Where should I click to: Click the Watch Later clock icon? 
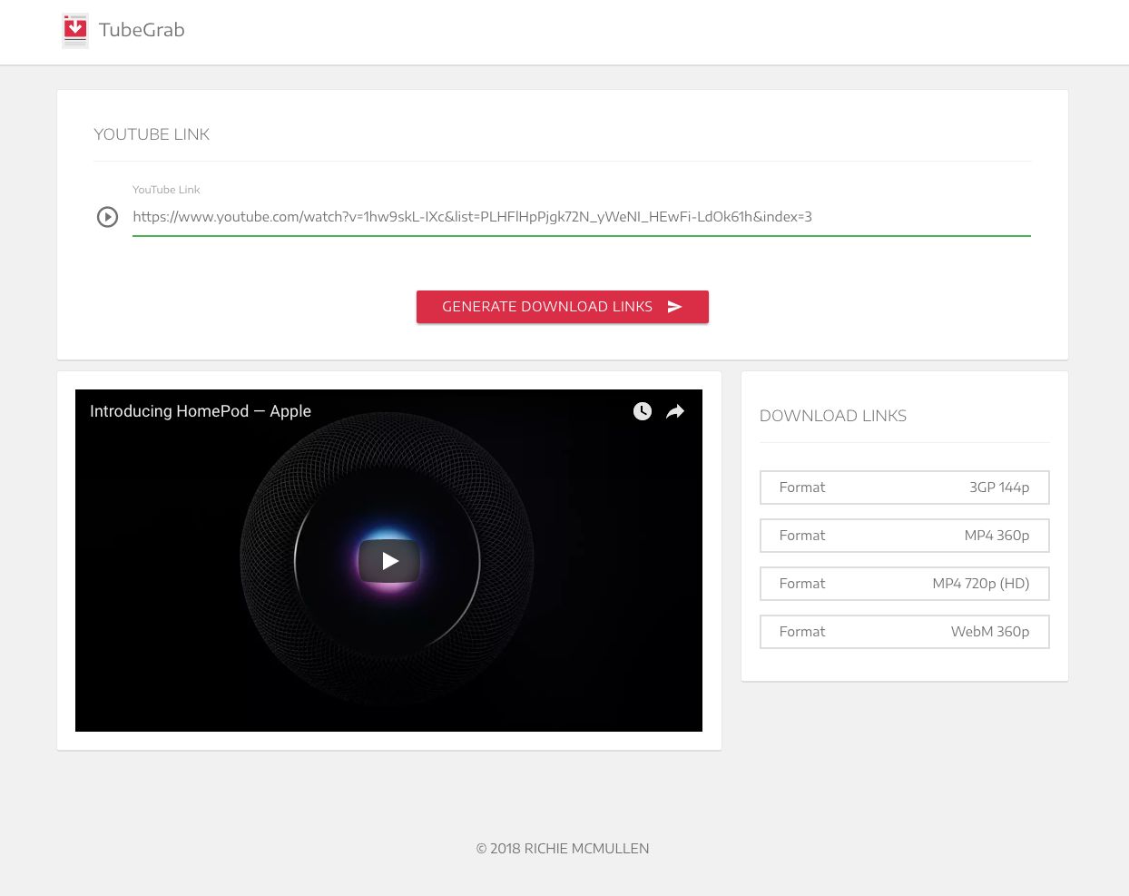[643, 411]
